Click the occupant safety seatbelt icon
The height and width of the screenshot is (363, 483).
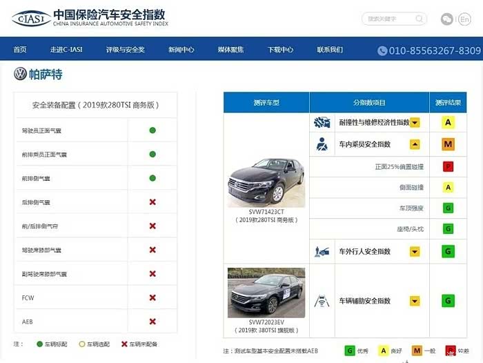coord(322,145)
